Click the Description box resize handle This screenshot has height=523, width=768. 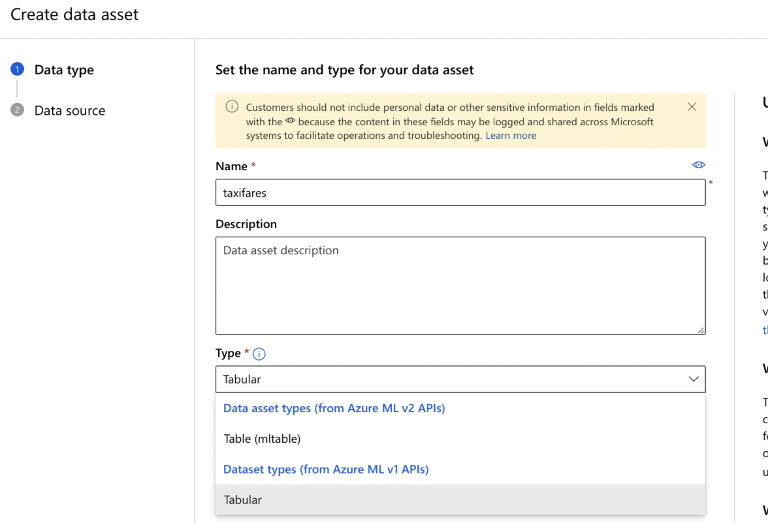[701, 330]
